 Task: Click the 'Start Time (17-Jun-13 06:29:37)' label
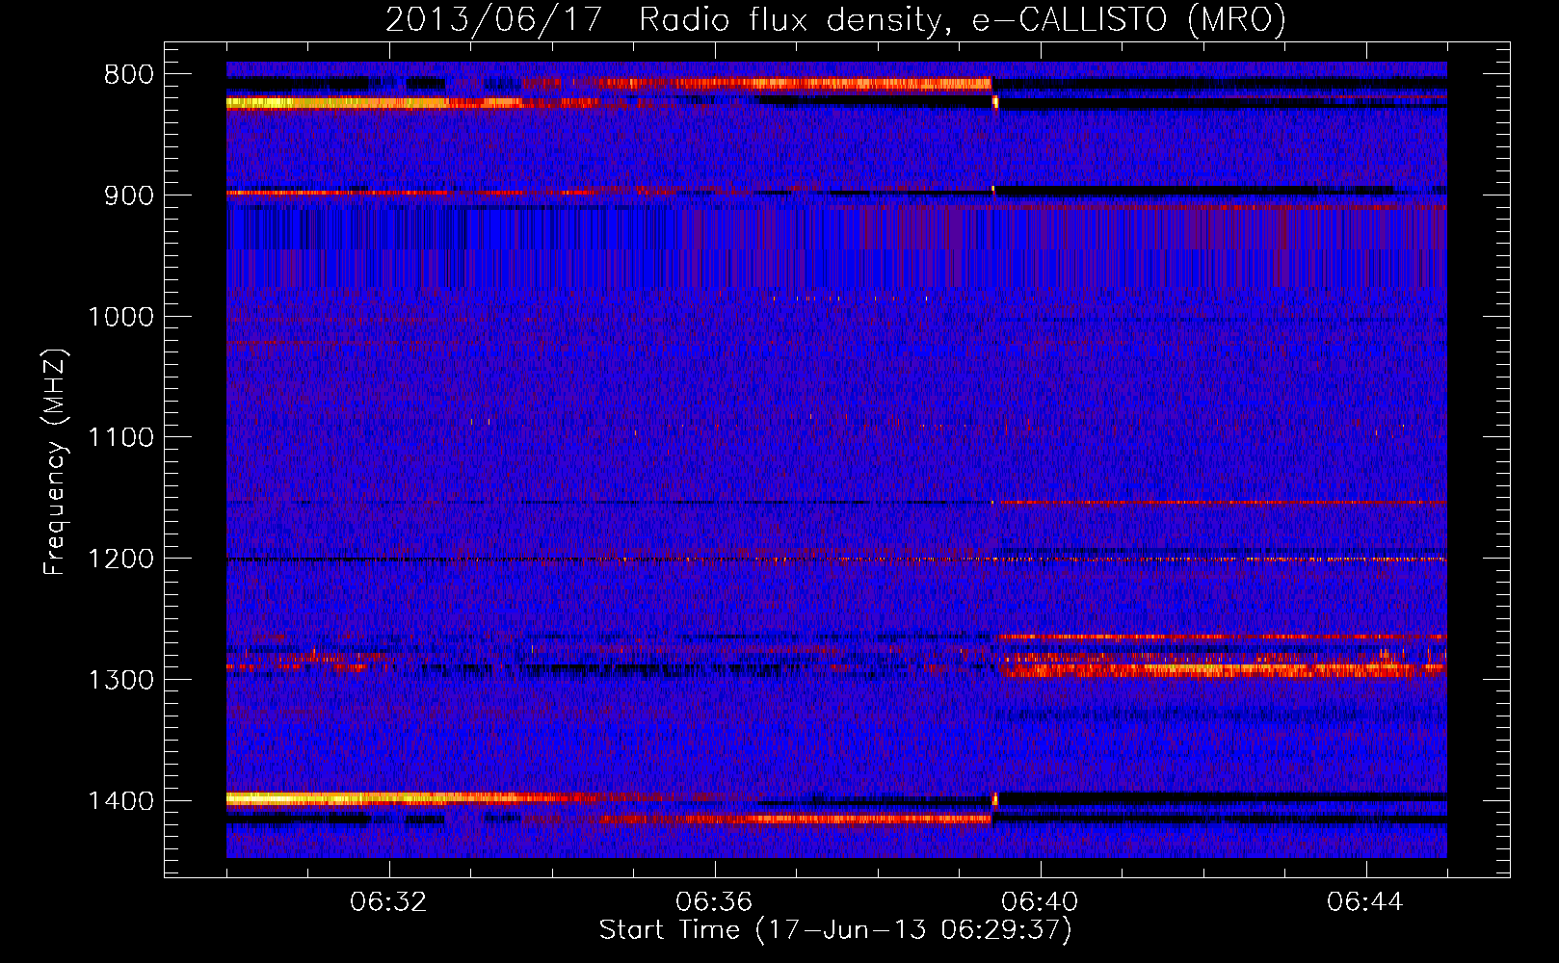[835, 930]
